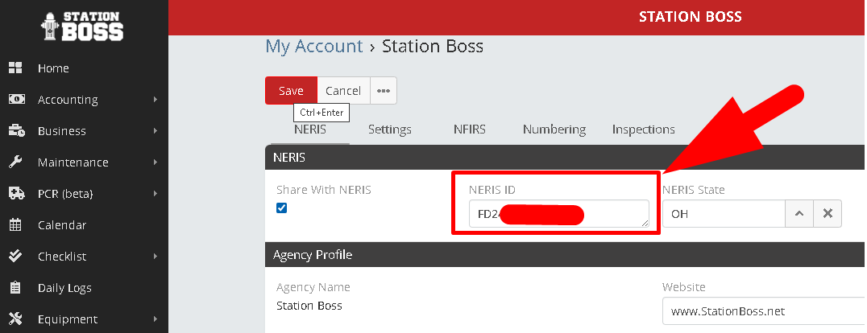This screenshot has width=867, height=333.
Task: Click the Equipment tools icon
Action: click(15, 319)
